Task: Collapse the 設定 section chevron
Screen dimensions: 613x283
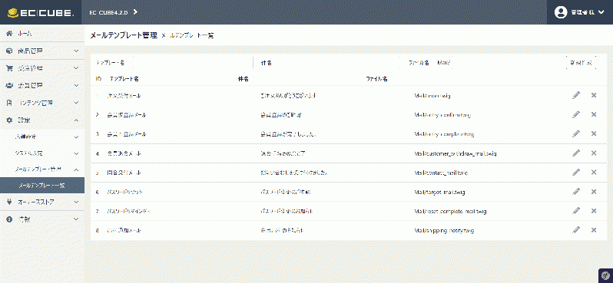Action: click(77, 120)
